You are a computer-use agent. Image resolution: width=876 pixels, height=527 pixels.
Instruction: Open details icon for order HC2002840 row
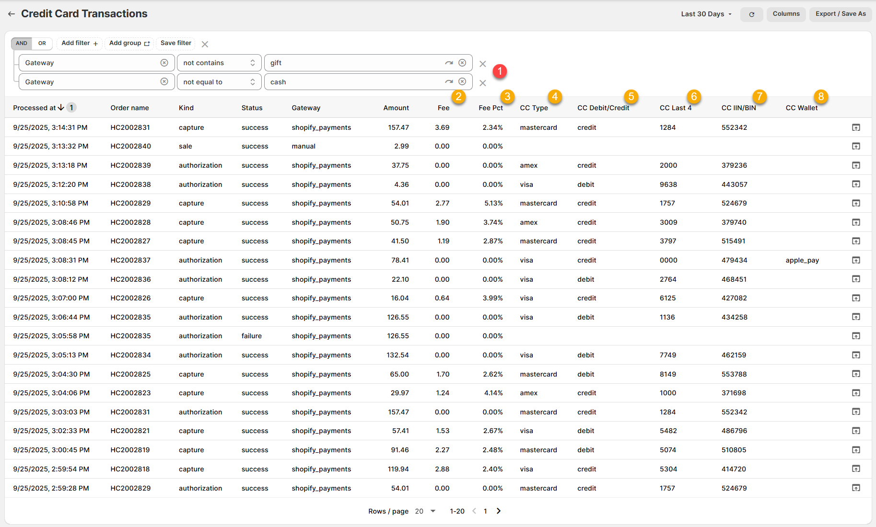855,146
